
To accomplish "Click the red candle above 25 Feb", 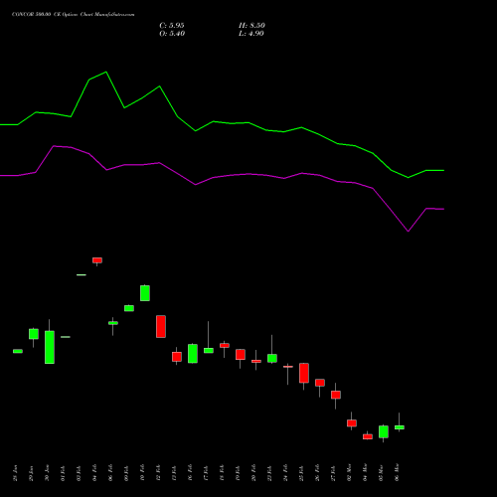I will coord(304,373).
